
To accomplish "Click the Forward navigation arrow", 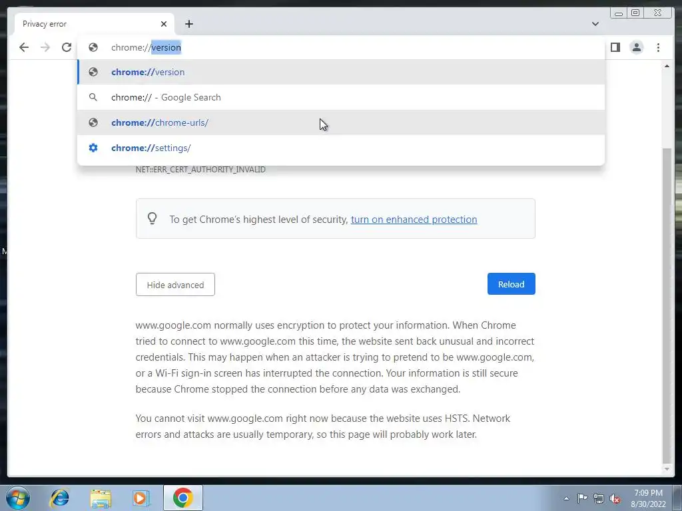I will tap(45, 47).
